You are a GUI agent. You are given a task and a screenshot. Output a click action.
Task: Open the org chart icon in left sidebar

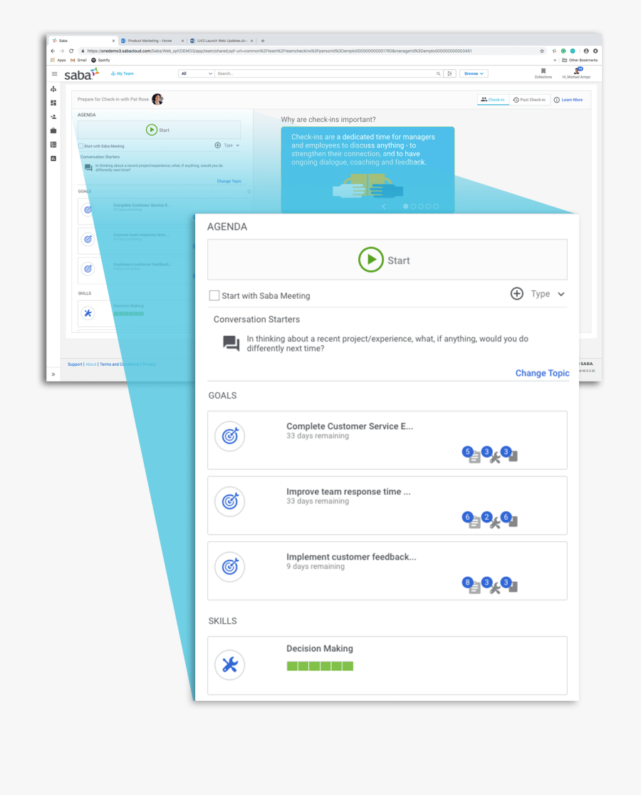pyautogui.click(x=53, y=89)
